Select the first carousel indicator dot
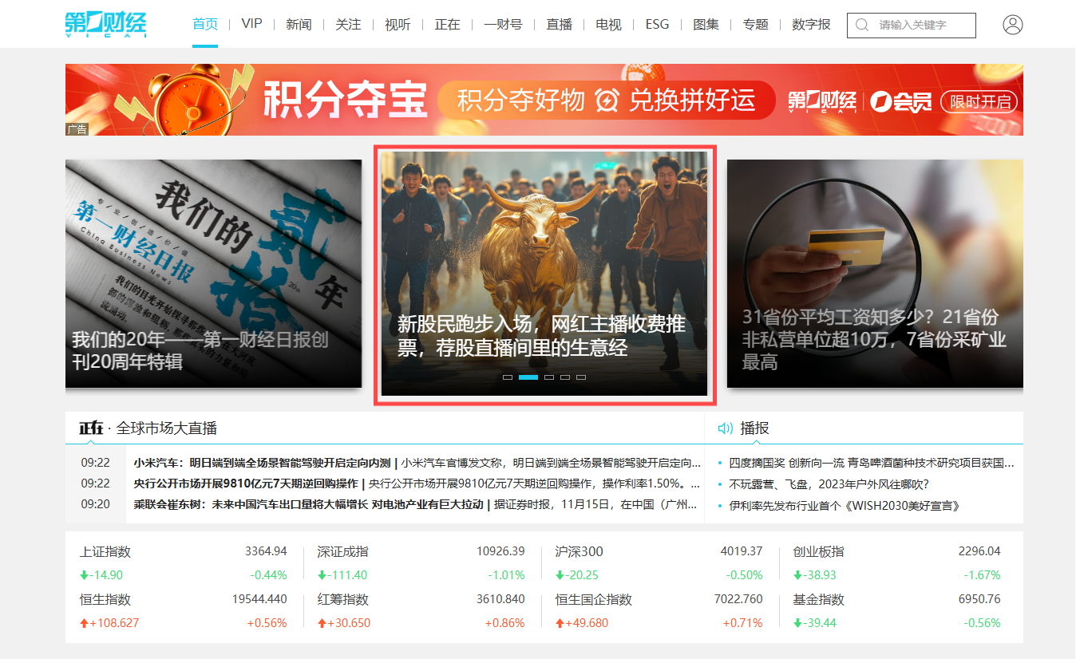This screenshot has height=659, width=1076. [x=508, y=377]
